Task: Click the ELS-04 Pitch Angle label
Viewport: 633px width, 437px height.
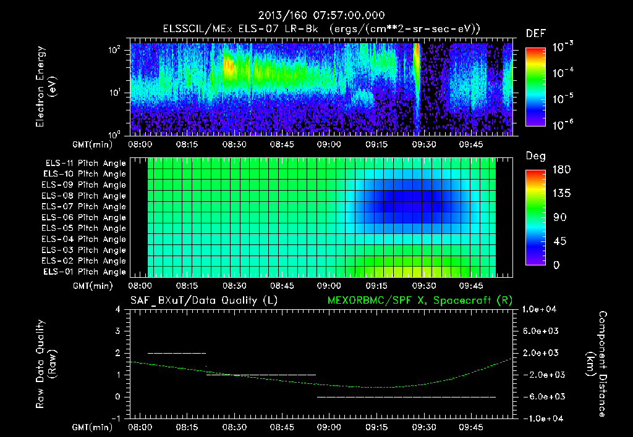Action: tap(83, 239)
